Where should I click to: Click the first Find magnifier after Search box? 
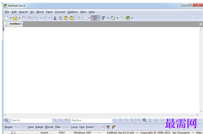tap(55, 120)
